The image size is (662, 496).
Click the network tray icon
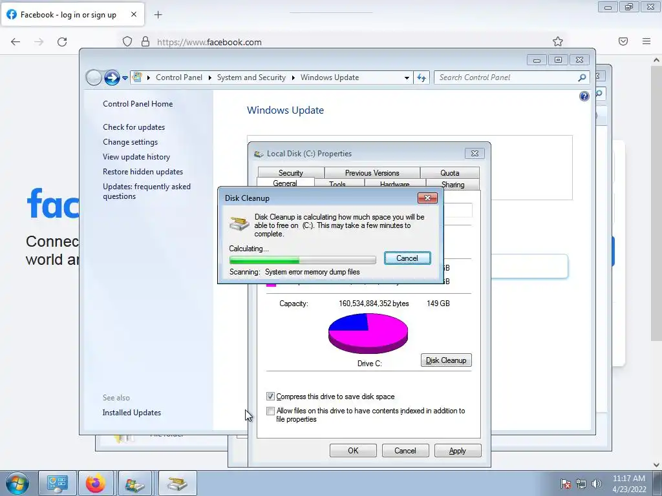[581, 484]
